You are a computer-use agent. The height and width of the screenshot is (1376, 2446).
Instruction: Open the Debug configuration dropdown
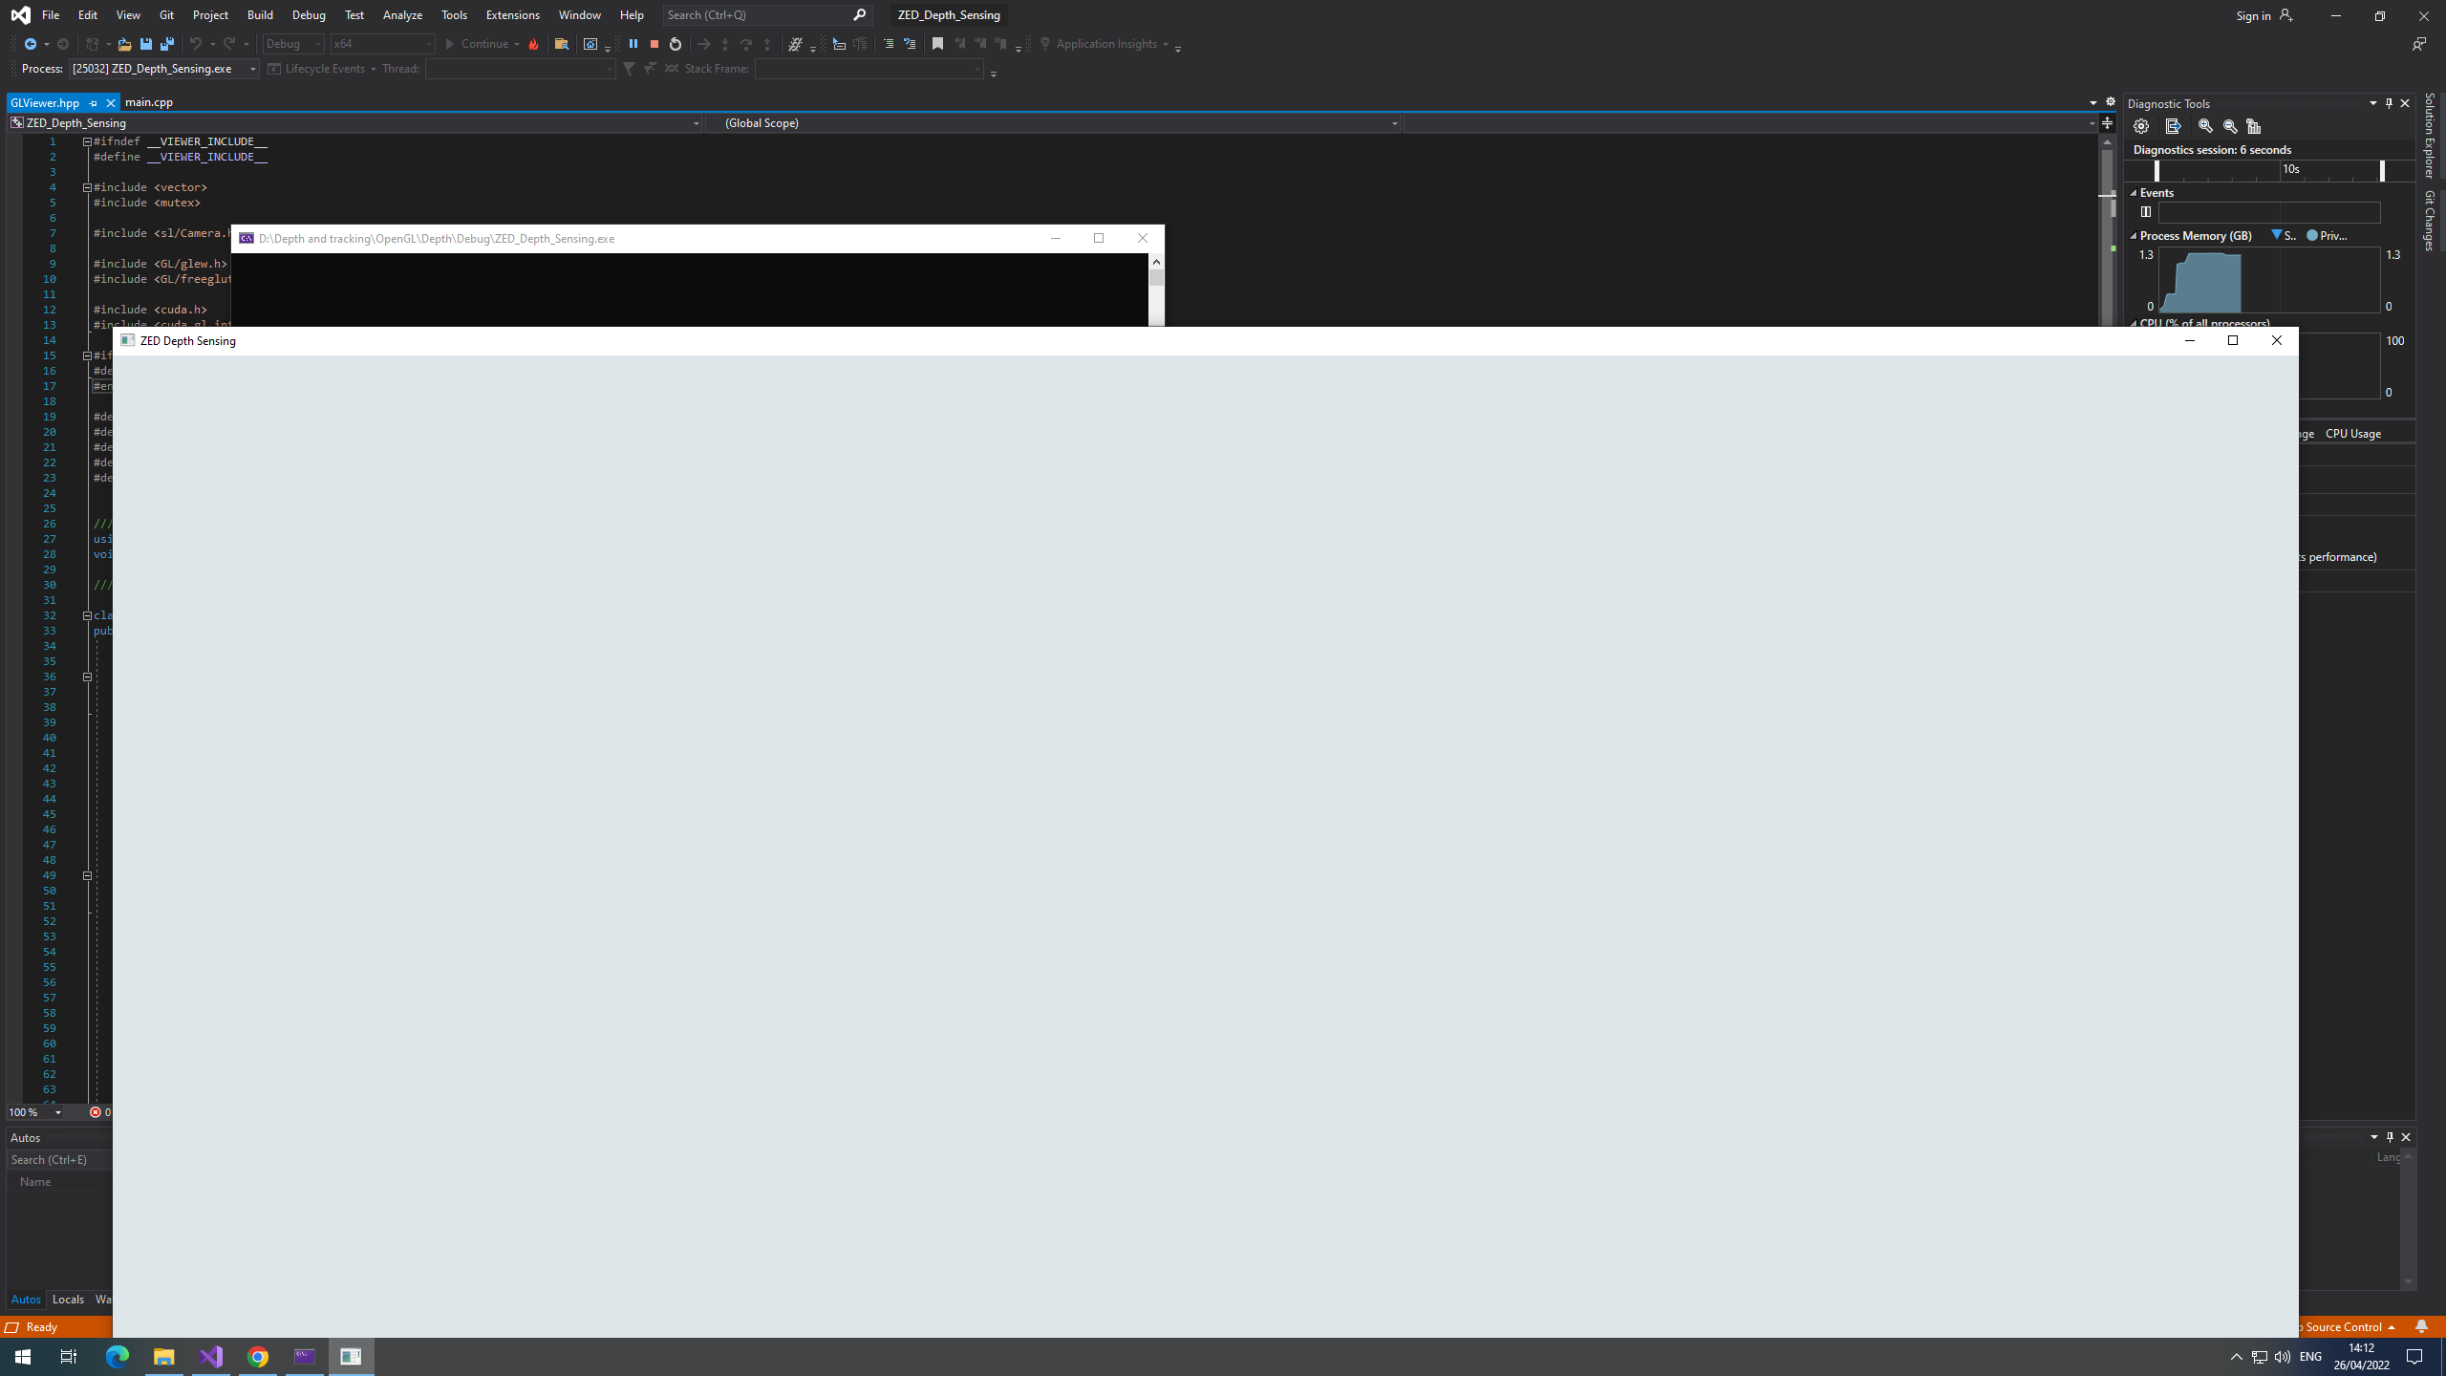pos(293,44)
